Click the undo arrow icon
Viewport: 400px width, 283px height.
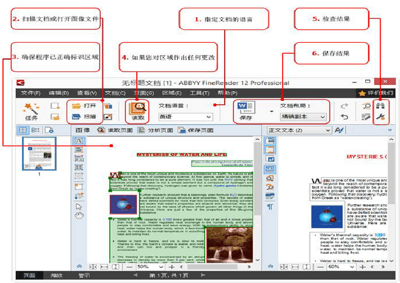click(344, 117)
